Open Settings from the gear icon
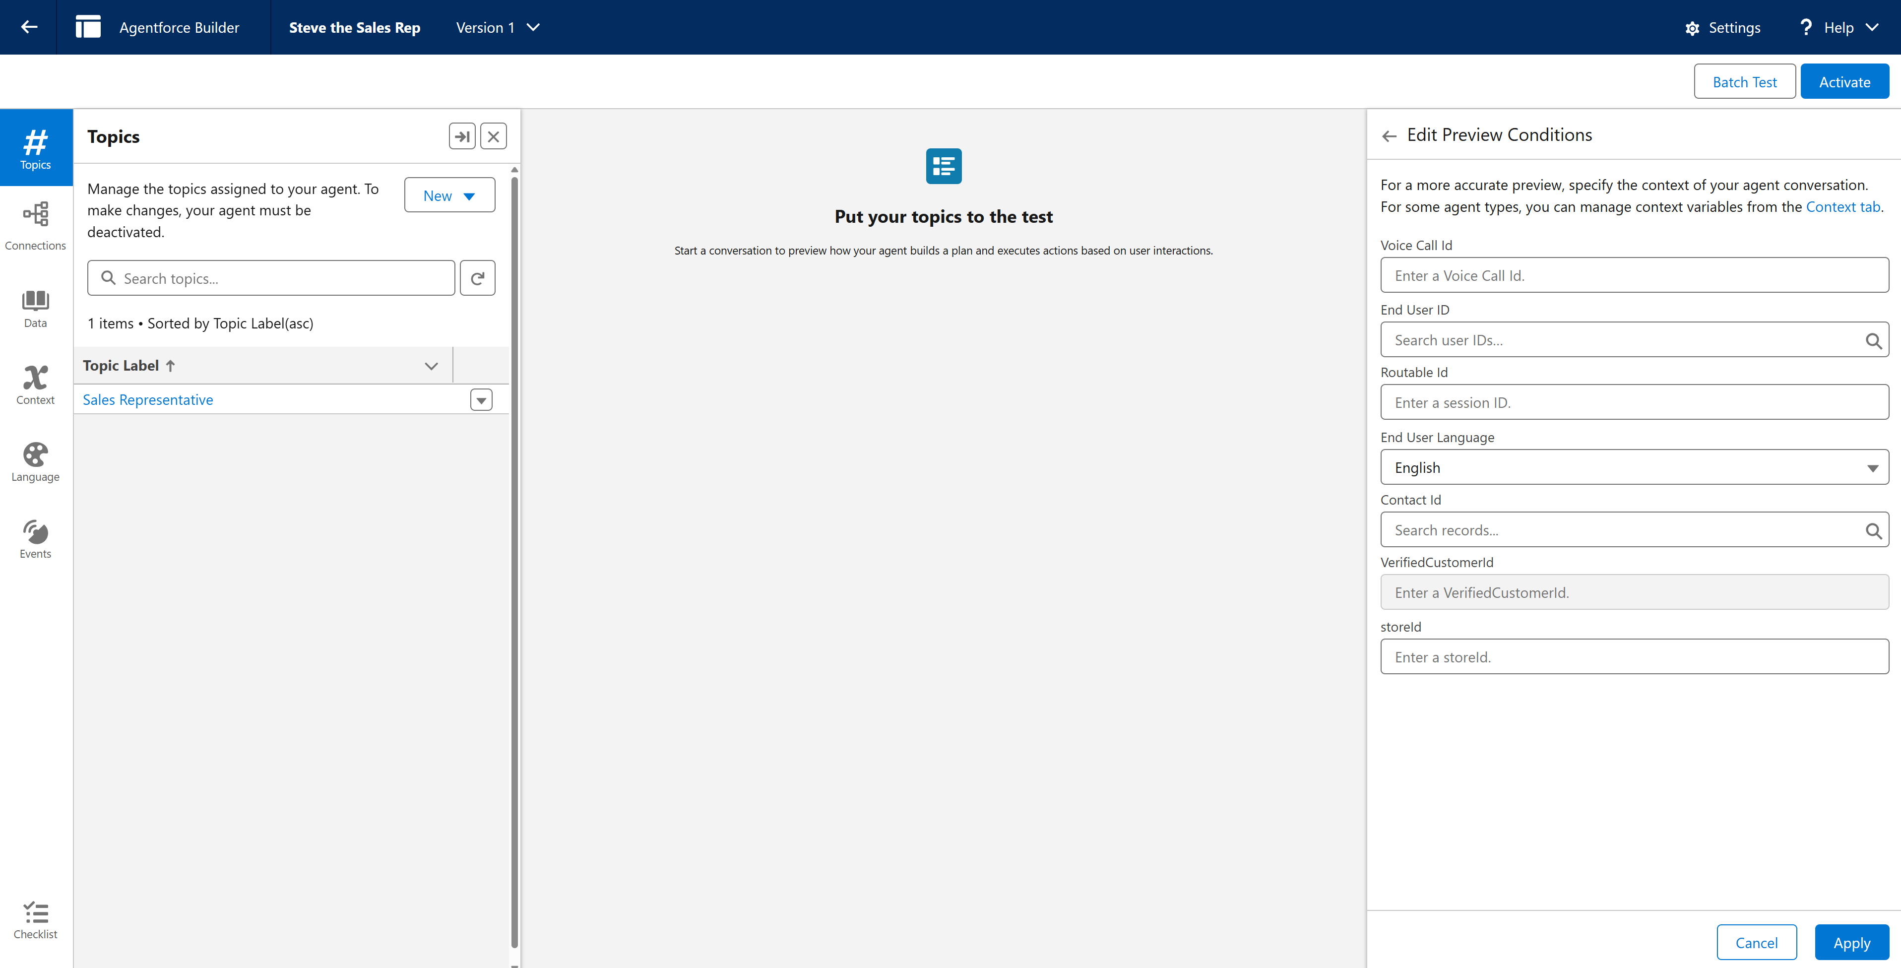The height and width of the screenshot is (968, 1901). [x=1723, y=27]
